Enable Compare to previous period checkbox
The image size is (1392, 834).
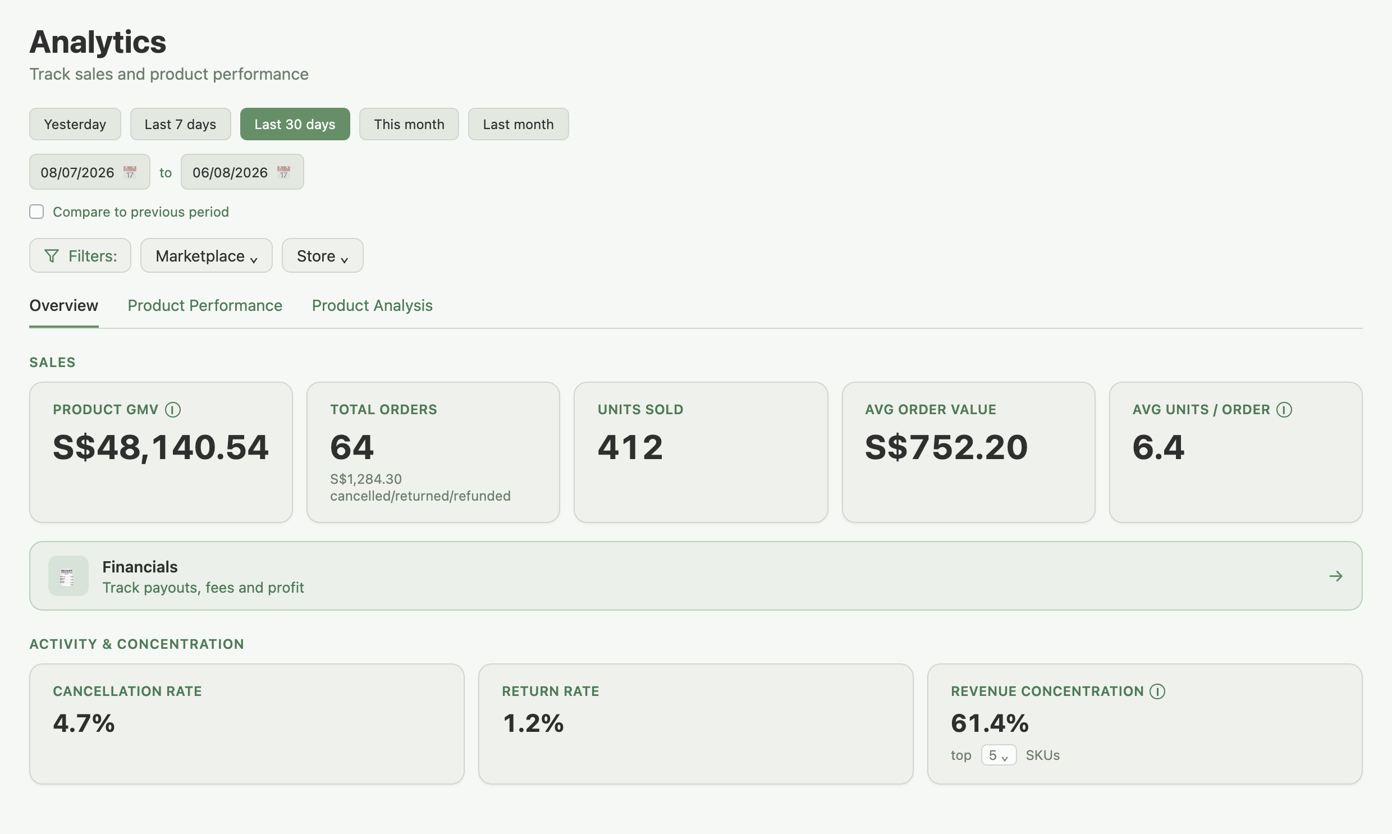click(x=36, y=212)
